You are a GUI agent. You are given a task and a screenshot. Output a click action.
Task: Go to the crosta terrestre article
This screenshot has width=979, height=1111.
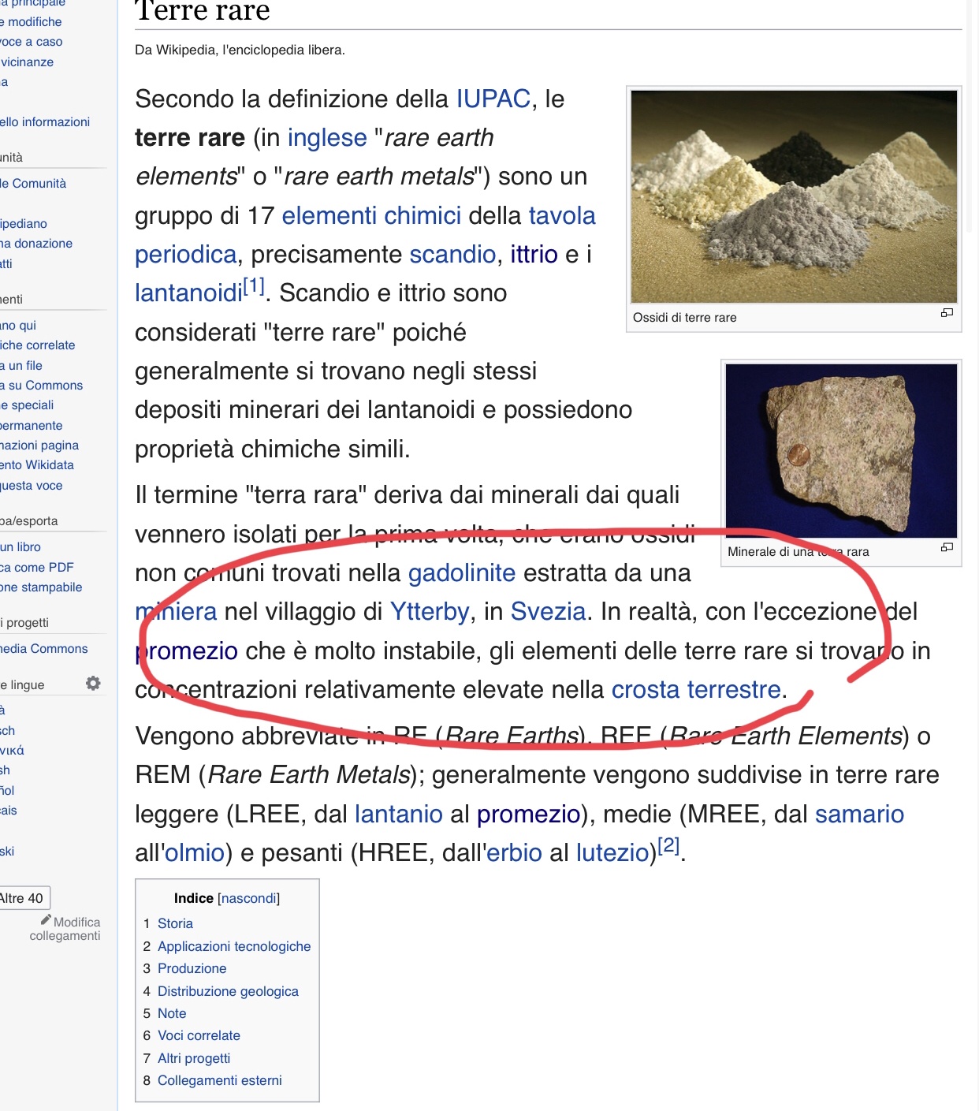[696, 690]
